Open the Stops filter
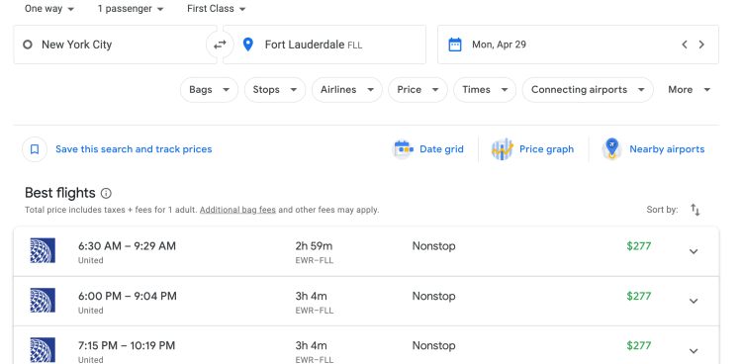The width and height of the screenshot is (742, 364). point(275,90)
